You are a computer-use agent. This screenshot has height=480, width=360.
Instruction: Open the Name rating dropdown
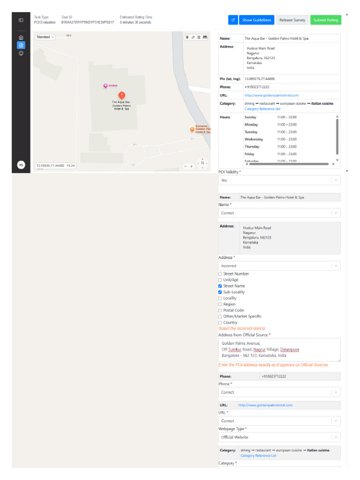point(279,213)
